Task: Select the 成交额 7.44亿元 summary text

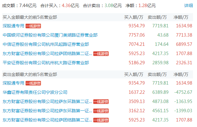Action: [x=19, y=6]
